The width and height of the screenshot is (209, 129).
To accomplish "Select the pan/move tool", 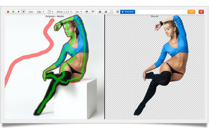I will coord(23,12).
